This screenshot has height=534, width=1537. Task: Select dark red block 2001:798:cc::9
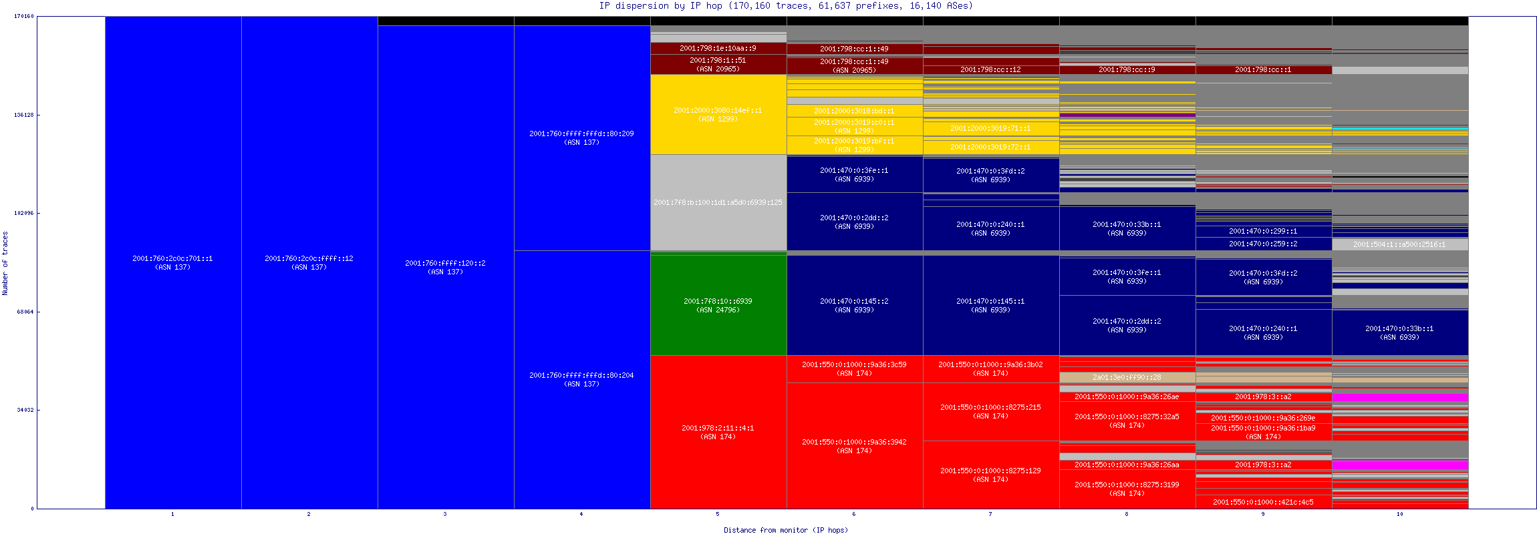pyautogui.click(x=1127, y=69)
